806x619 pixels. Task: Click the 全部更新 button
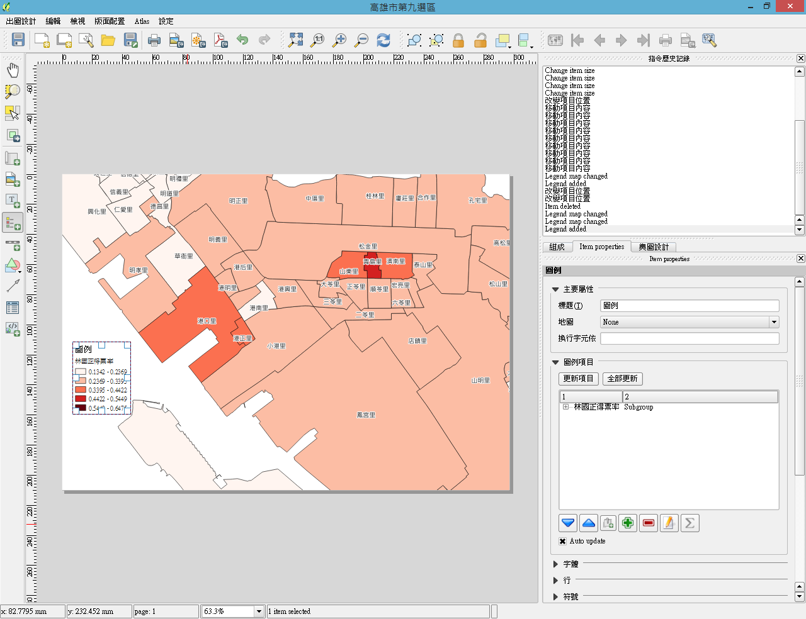coord(622,379)
